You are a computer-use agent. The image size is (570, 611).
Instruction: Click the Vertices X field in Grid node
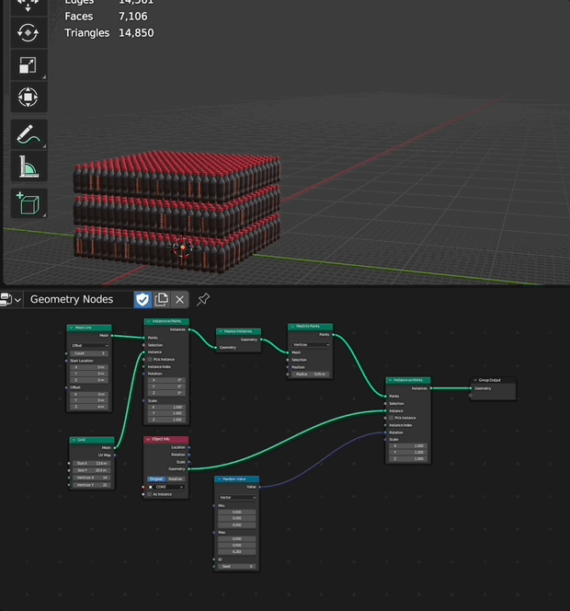pos(92,478)
